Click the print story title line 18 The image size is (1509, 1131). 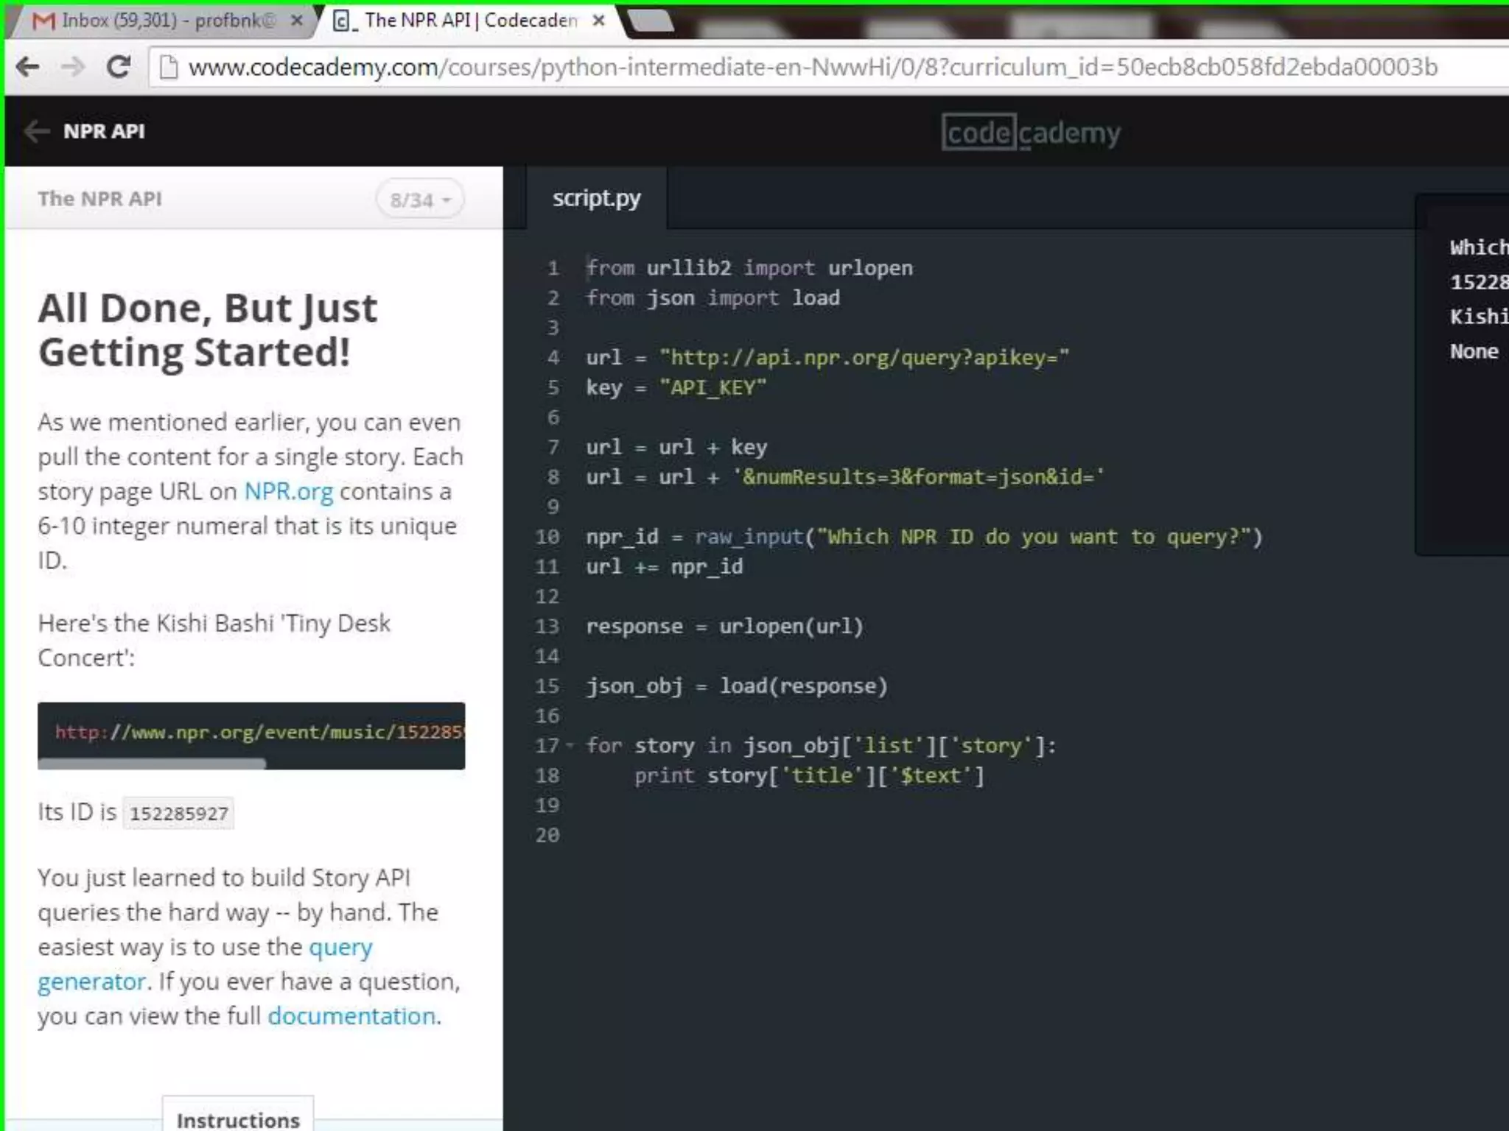(x=810, y=775)
